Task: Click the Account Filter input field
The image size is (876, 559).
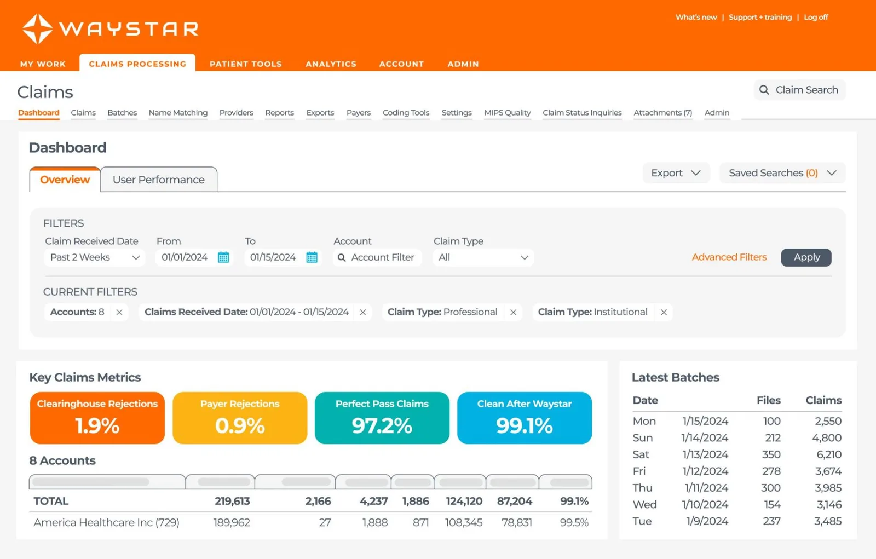Action: 377,257
